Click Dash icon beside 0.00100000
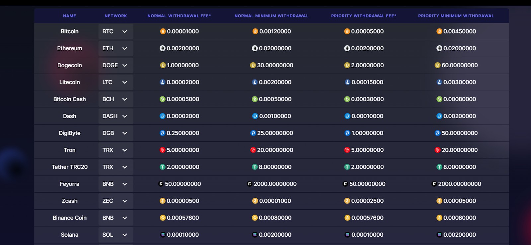 (x=255, y=116)
